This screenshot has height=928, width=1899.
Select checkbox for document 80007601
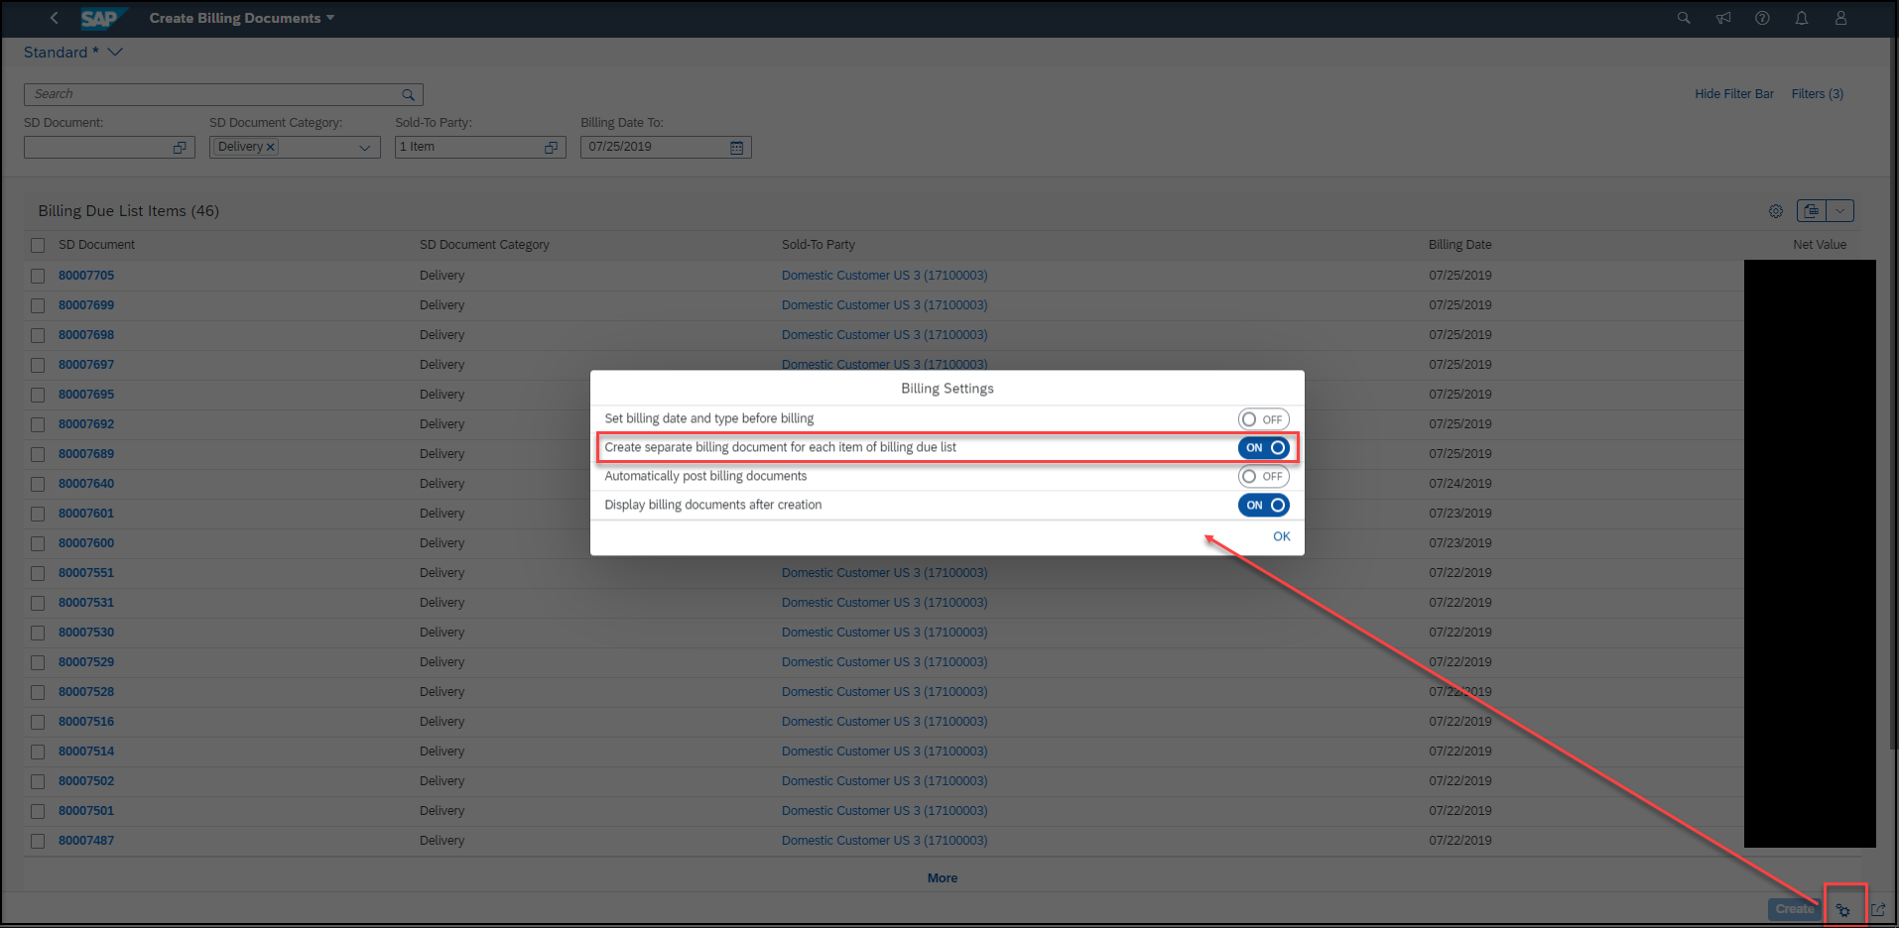38,514
